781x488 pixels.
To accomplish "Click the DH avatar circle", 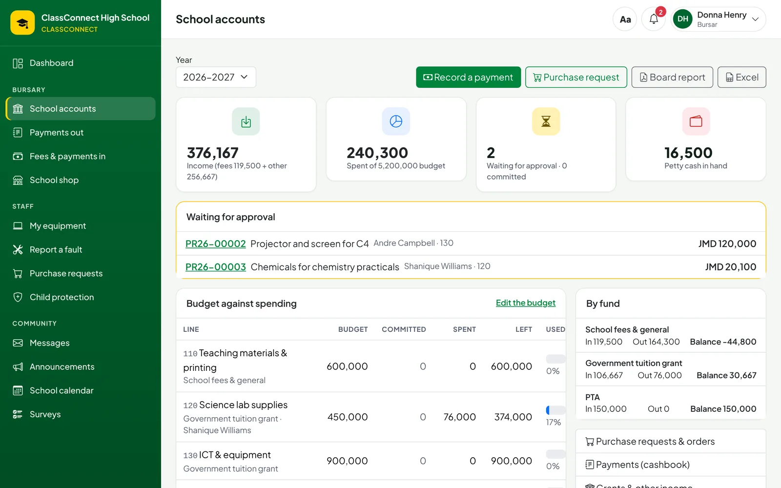I will [683, 19].
